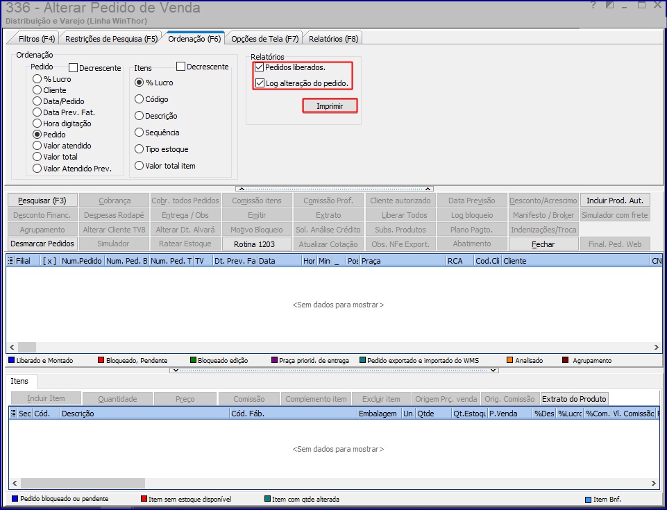The height and width of the screenshot is (510, 667).
Task: Select Data/Pedido ordering radio
Action: 37,101
